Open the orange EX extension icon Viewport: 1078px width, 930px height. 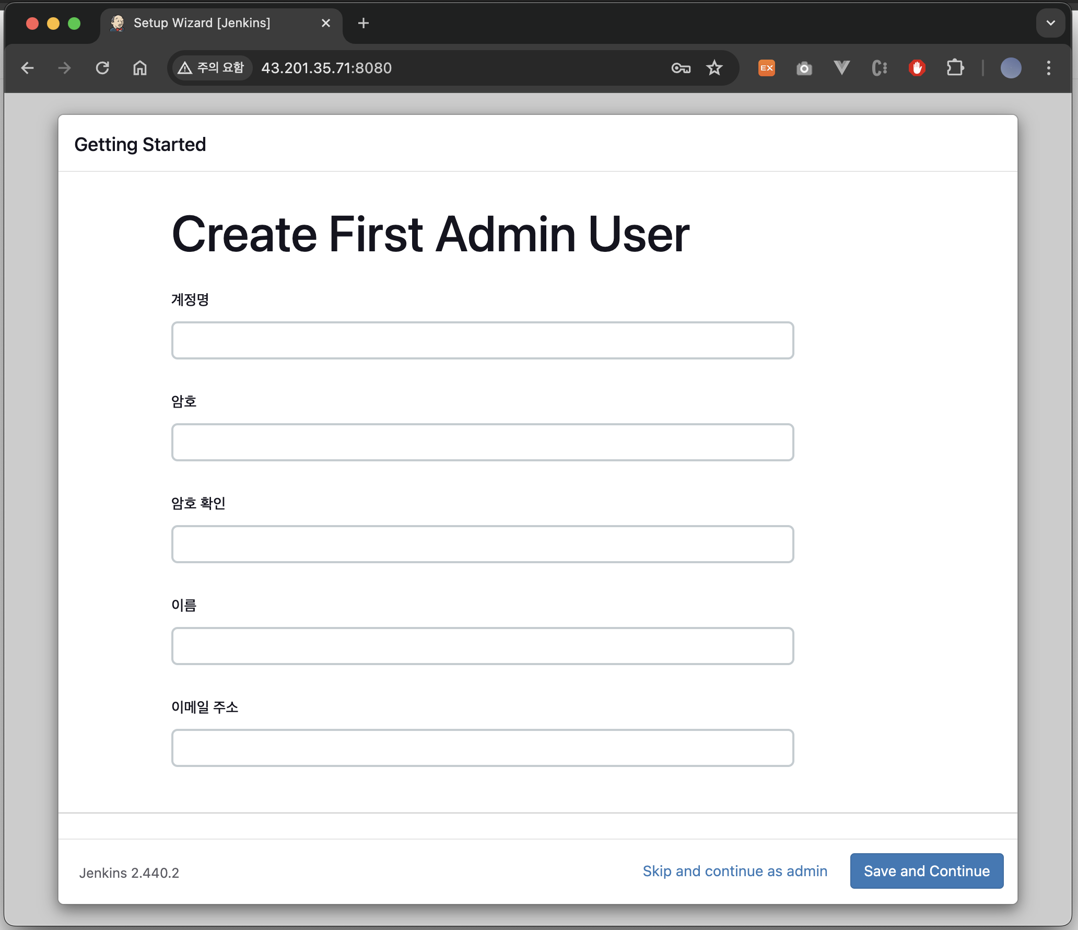766,68
